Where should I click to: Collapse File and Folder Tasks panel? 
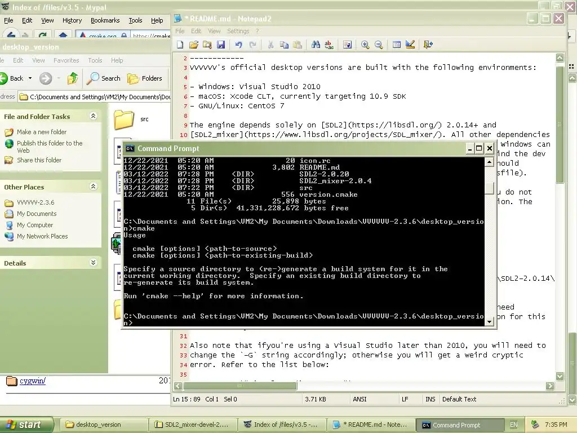pyautogui.click(x=93, y=116)
